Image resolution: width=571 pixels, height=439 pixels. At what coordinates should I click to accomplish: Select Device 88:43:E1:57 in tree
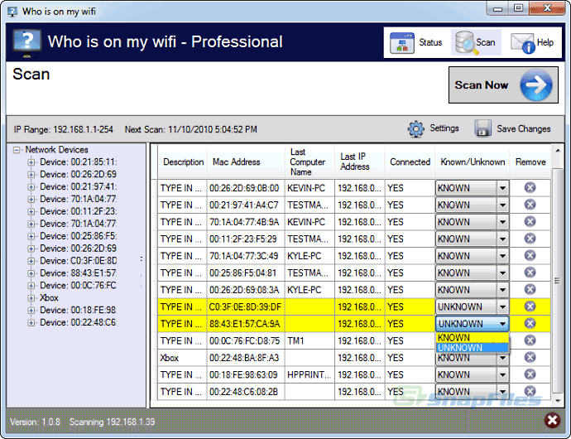pos(78,273)
